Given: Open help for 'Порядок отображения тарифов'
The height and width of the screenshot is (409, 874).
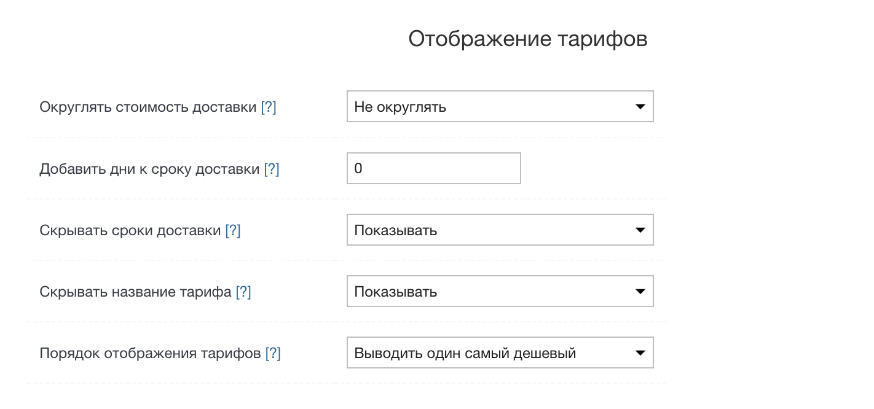Looking at the screenshot, I should click(x=273, y=354).
